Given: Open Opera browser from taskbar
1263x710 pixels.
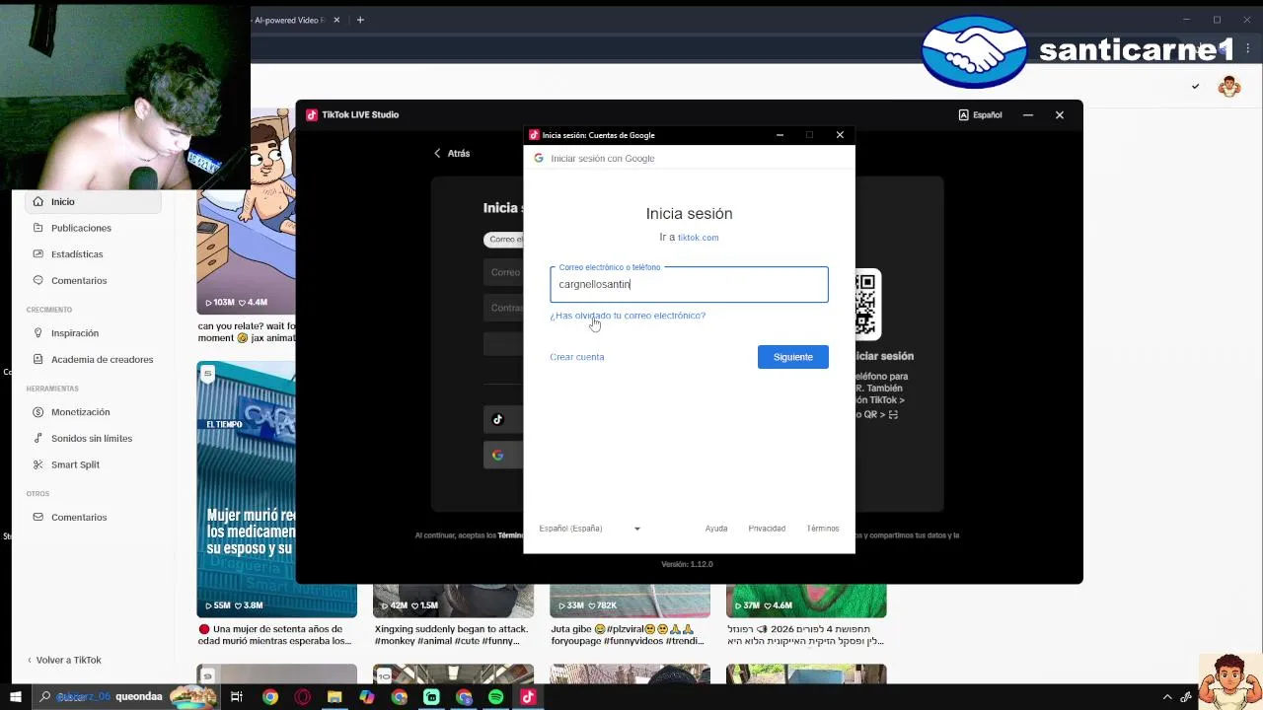Looking at the screenshot, I should (302, 697).
